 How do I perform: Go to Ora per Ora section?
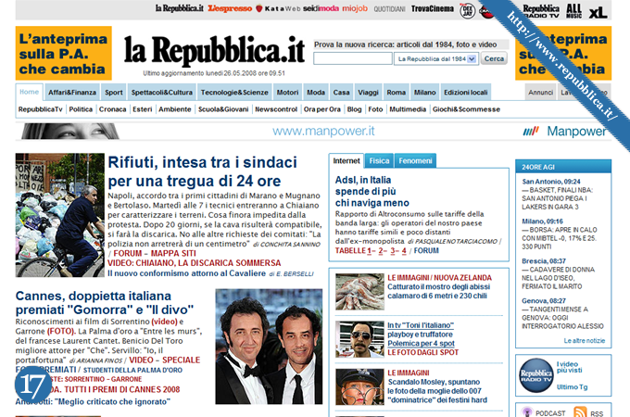(321, 109)
